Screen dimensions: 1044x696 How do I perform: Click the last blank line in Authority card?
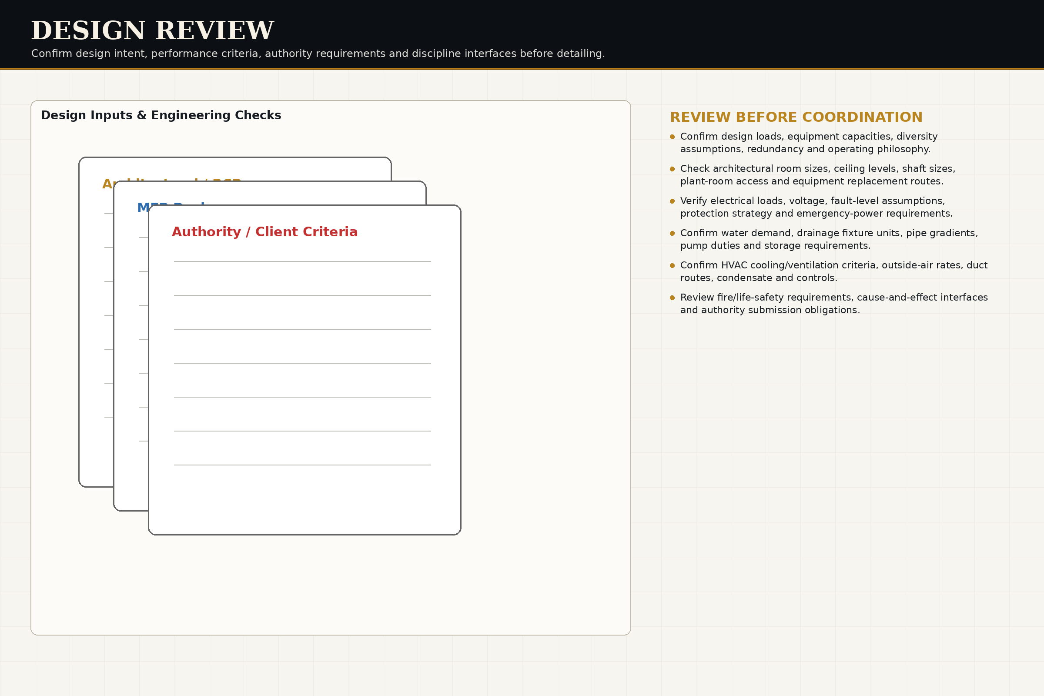(302, 465)
